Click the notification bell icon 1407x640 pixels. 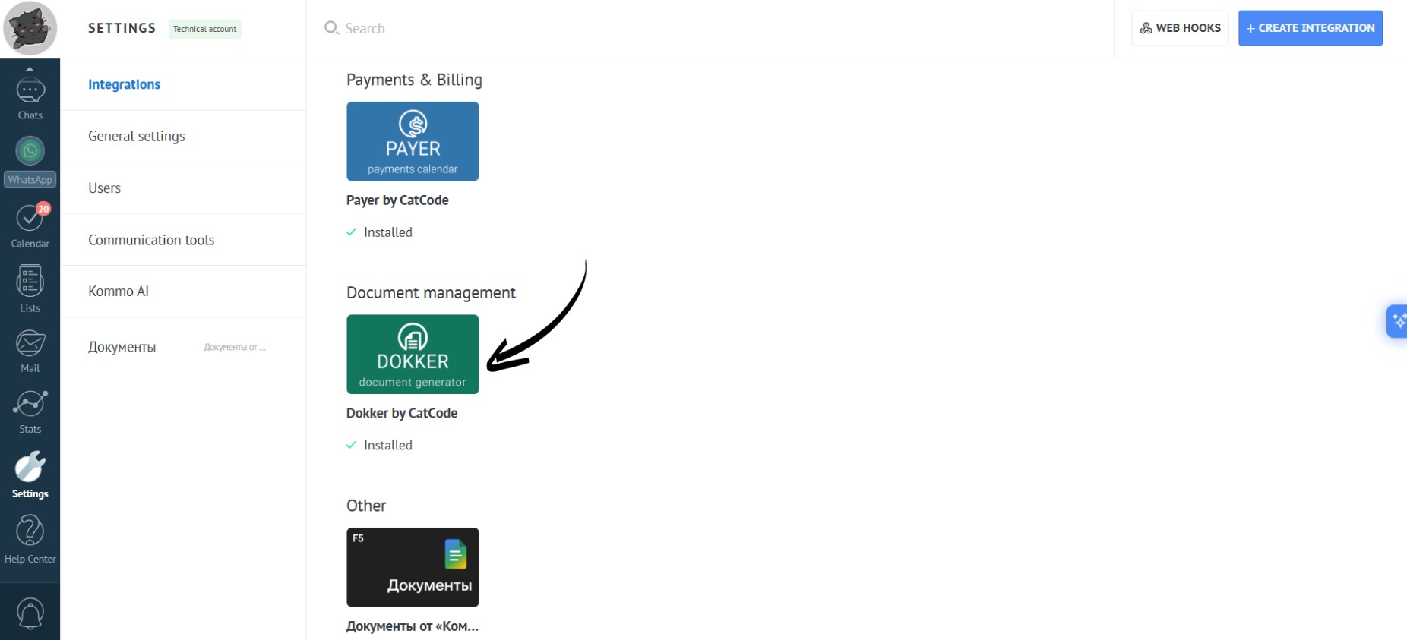(30, 613)
